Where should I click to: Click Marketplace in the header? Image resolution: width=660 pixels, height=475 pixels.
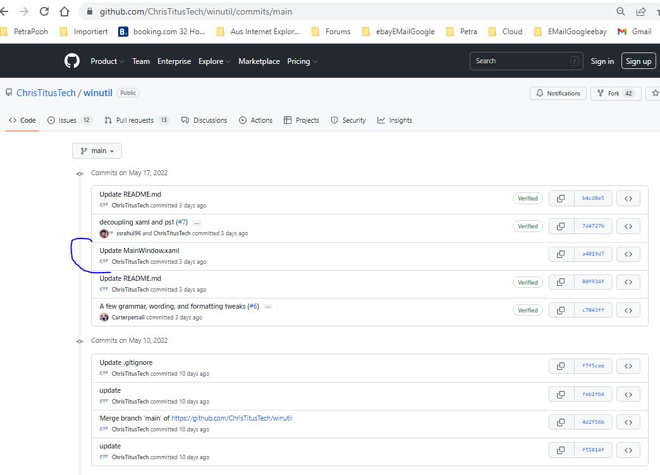point(259,61)
